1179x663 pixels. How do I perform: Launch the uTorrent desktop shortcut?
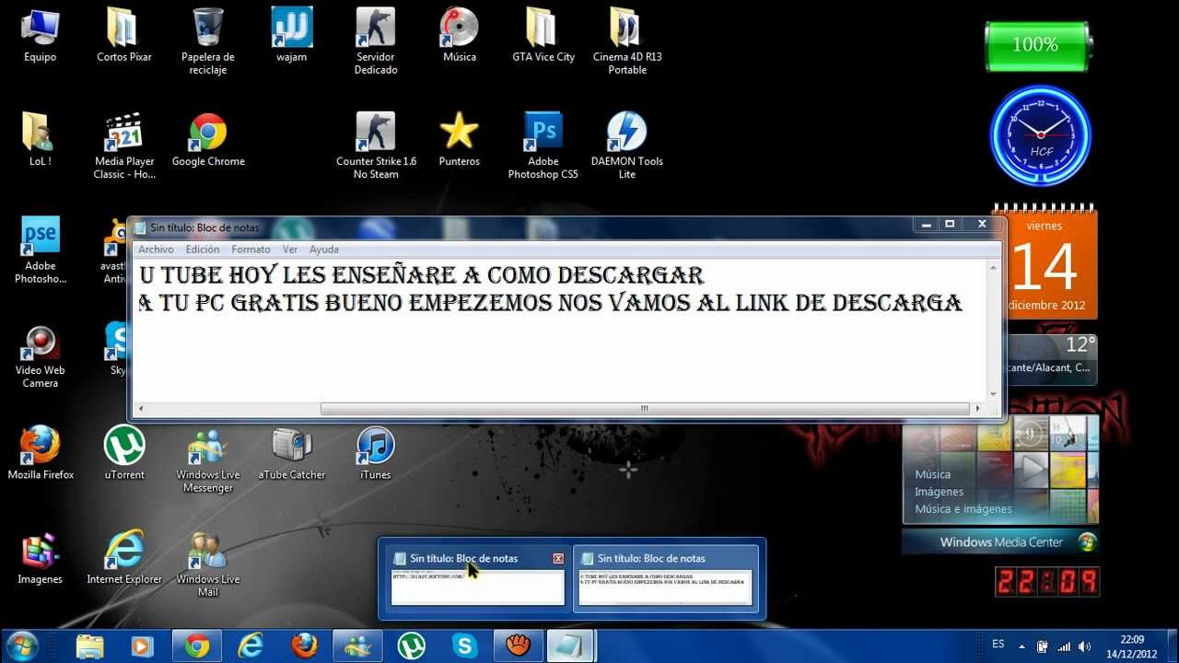tap(124, 453)
